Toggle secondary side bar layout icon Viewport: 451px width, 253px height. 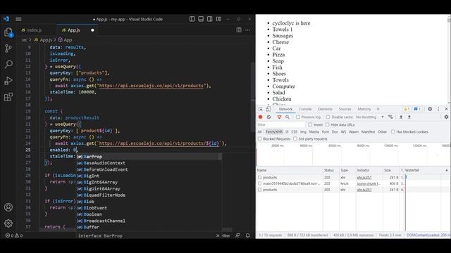[x=210, y=19]
